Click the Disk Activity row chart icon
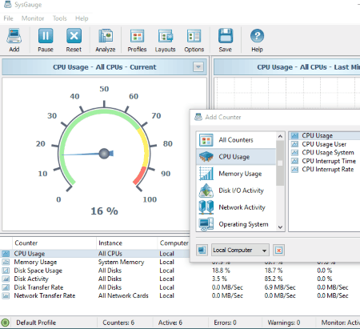The image size is (360, 329). click(6, 279)
